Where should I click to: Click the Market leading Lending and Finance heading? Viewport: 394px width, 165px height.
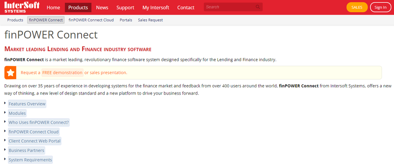[78, 49]
